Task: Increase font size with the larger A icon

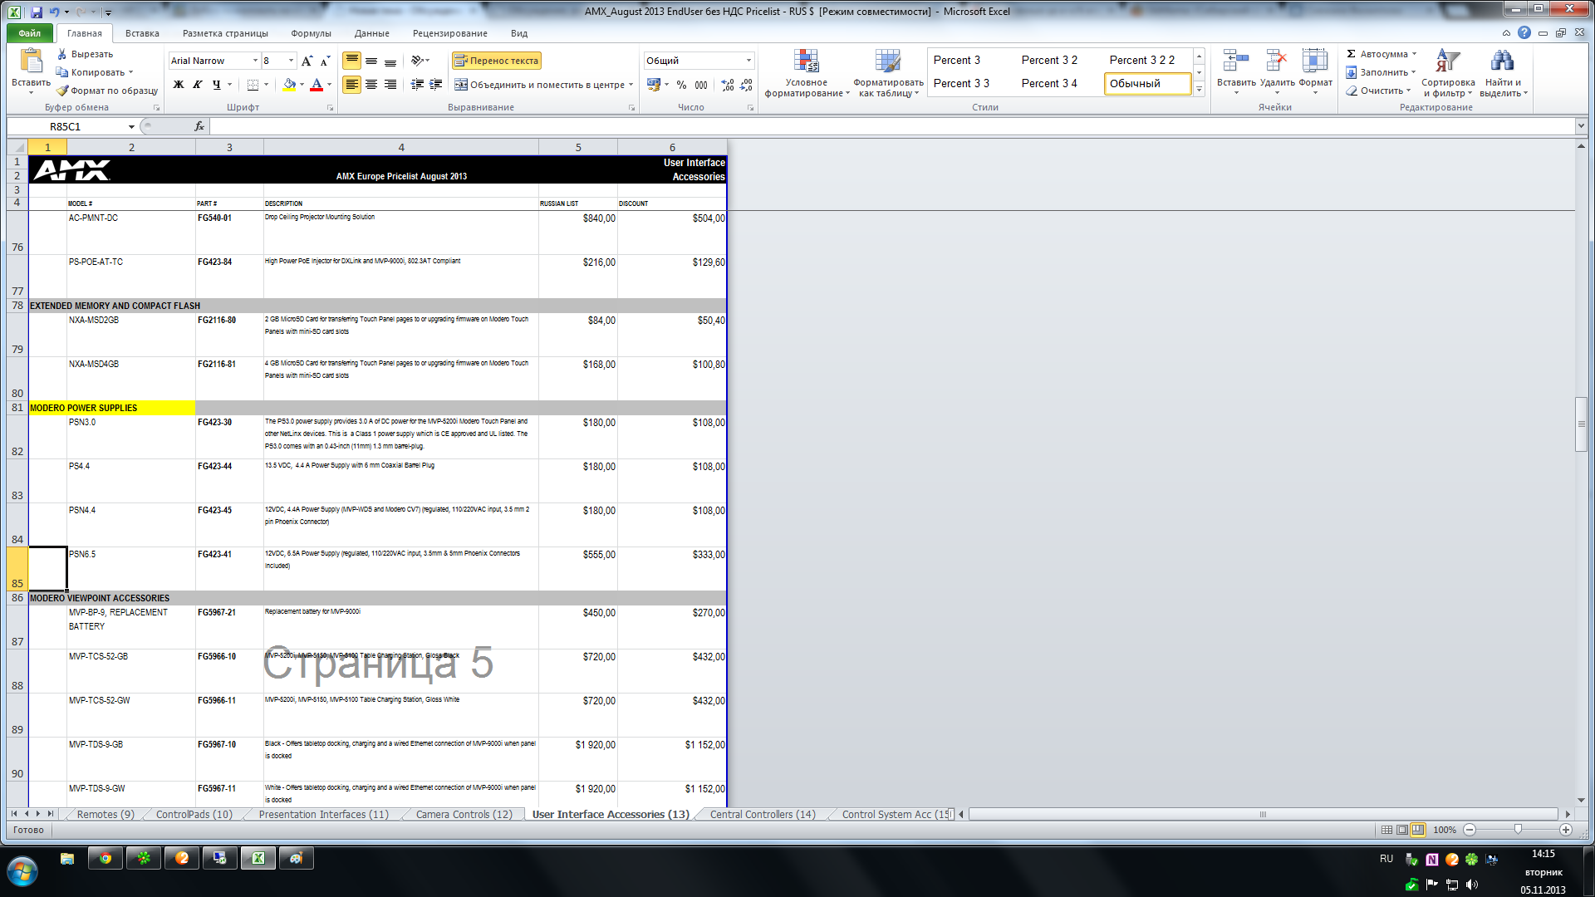Action: pos(307,61)
